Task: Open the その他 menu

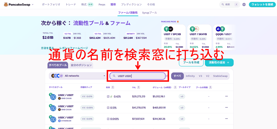Action: [151, 5]
